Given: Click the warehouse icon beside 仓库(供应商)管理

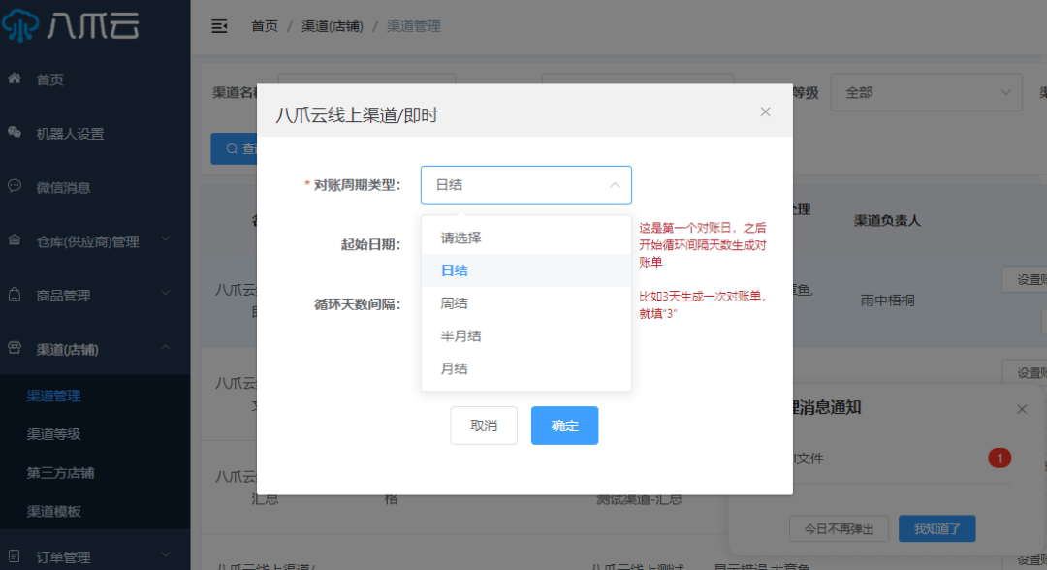Looking at the screenshot, I should (14, 240).
